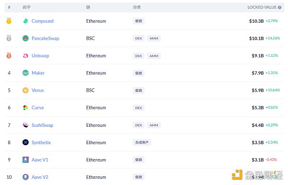The image size is (288, 185).
Task: Click the SushiSwap logo icon
Action: [25, 125]
